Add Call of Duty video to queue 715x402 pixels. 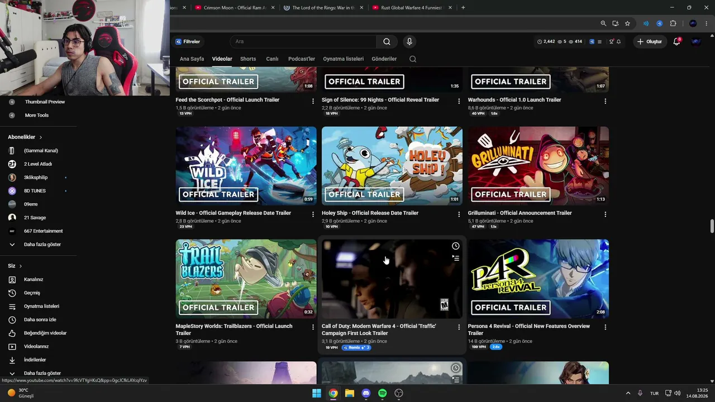click(x=456, y=258)
